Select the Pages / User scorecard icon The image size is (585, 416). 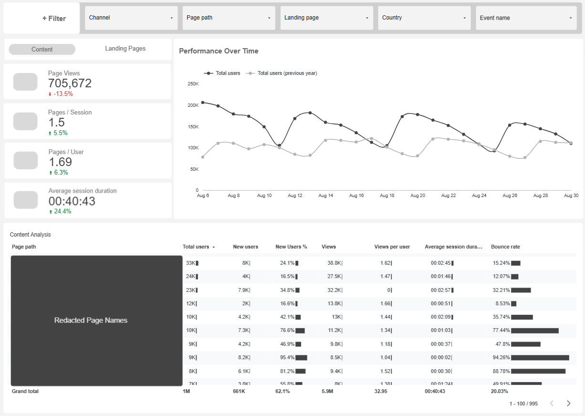(x=25, y=160)
